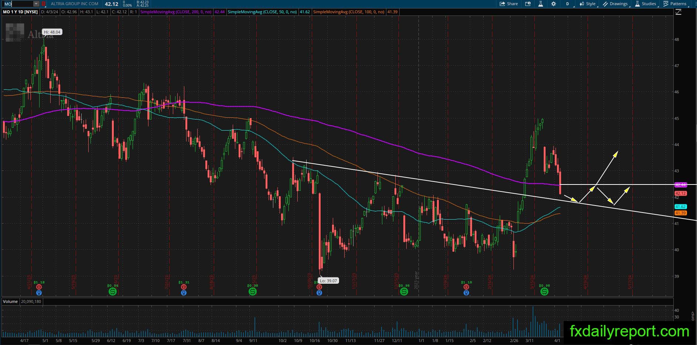Click the Lo: 39.07 price bubble
This screenshot has height=345, width=697.
coord(328,281)
